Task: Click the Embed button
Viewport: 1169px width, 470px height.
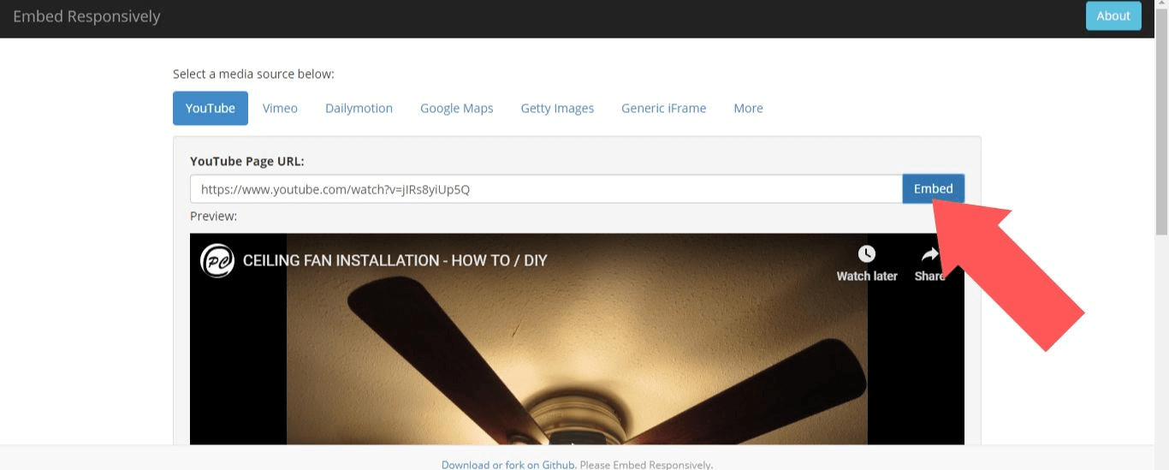Action: tap(933, 188)
